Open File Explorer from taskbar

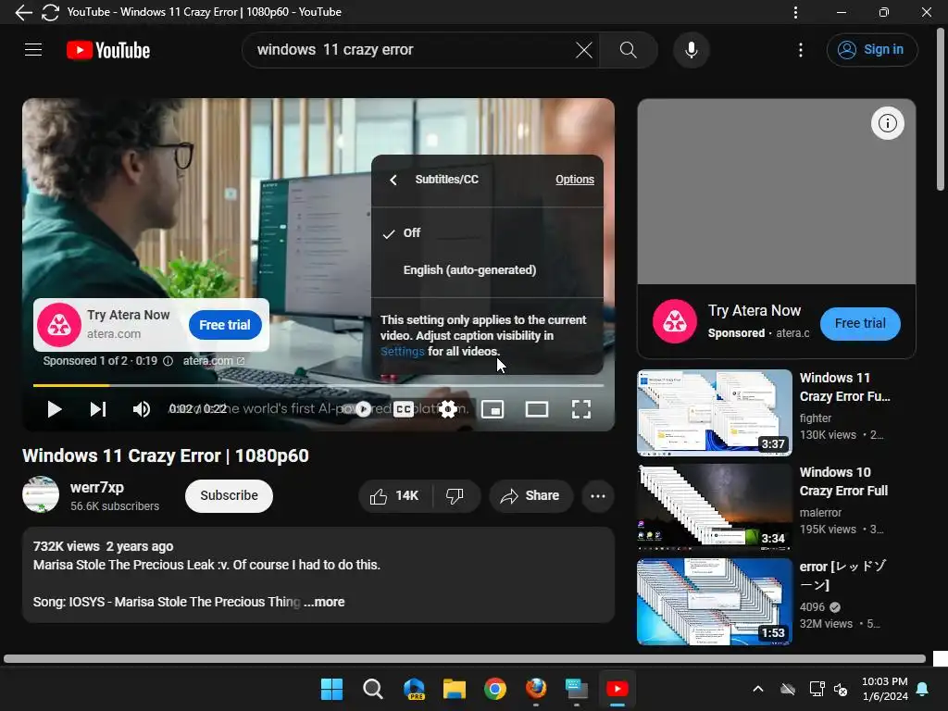point(454,689)
